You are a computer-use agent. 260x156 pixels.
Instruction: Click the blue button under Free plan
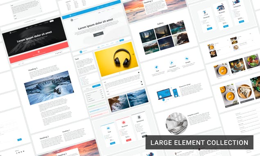pos(113,143)
